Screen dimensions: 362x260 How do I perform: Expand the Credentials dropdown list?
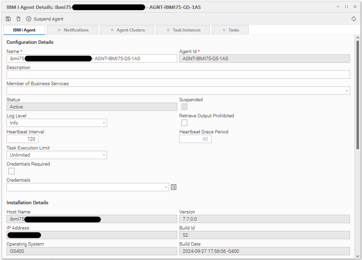(88, 187)
